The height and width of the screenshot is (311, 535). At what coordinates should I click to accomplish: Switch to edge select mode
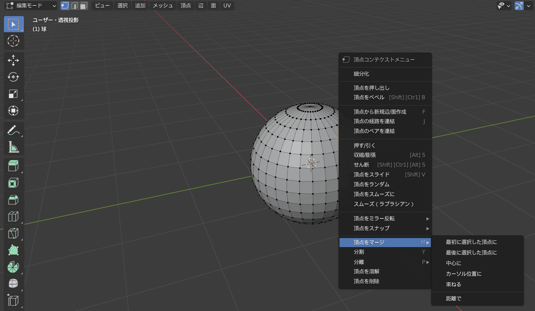pos(74,5)
